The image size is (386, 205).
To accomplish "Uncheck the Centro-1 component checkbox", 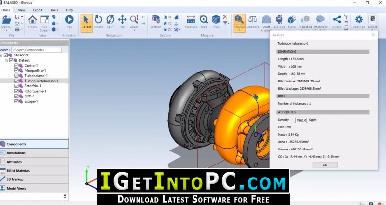I will [16, 66].
